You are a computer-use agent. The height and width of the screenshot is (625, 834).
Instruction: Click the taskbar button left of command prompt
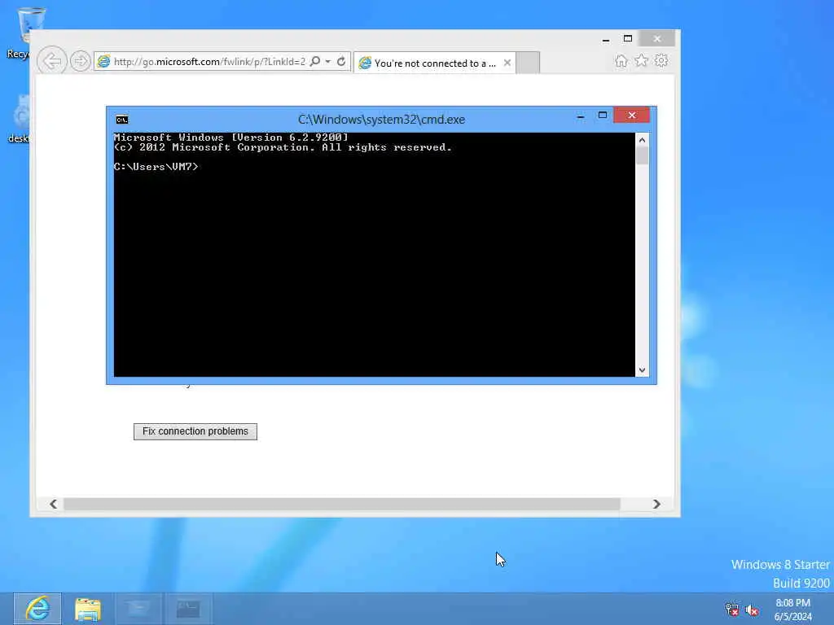click(x=138, y=609)
